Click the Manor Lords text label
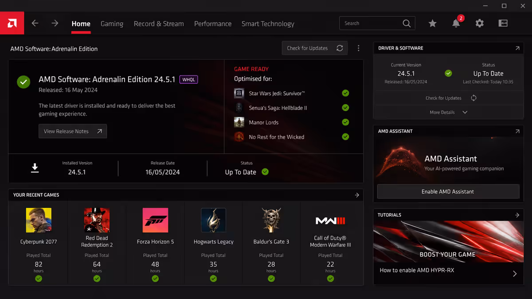This screenshot has width=532, height=299. pos(264,123)
